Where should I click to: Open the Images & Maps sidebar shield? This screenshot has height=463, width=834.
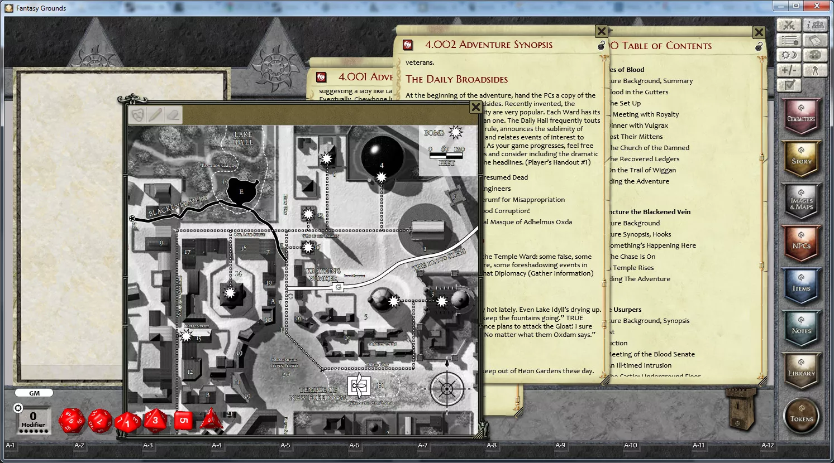[x=801, y=201]
